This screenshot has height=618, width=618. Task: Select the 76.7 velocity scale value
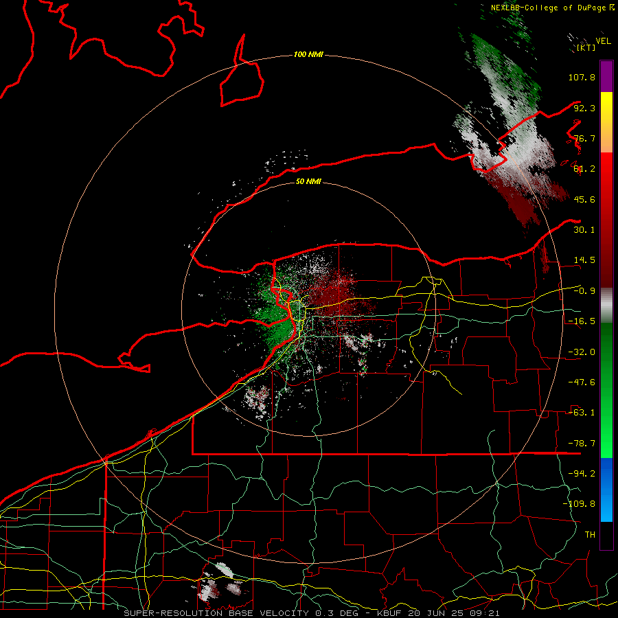(x=584, y=138)
